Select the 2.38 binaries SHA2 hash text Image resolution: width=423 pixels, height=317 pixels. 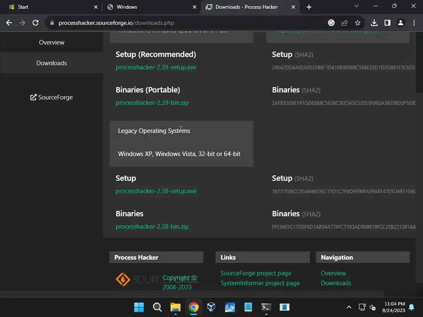(x=344, y=227)
